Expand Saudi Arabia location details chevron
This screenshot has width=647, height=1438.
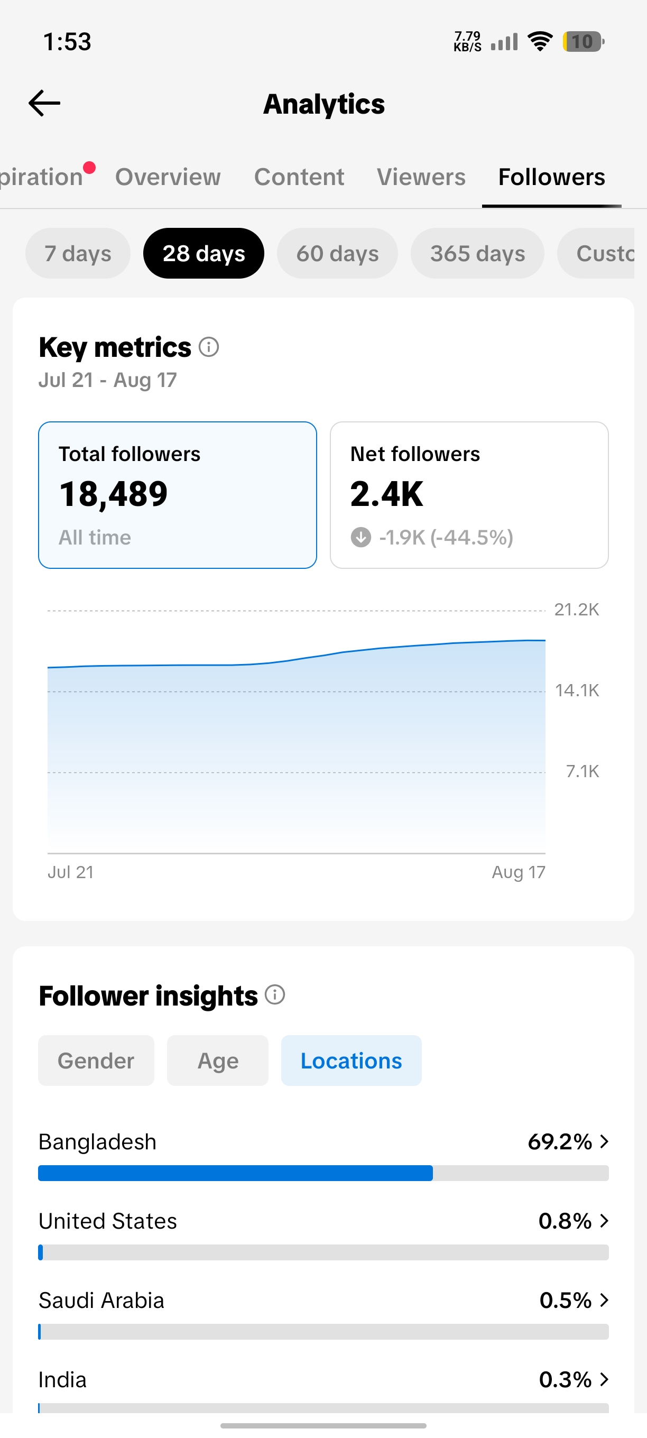pos(604,1300)
